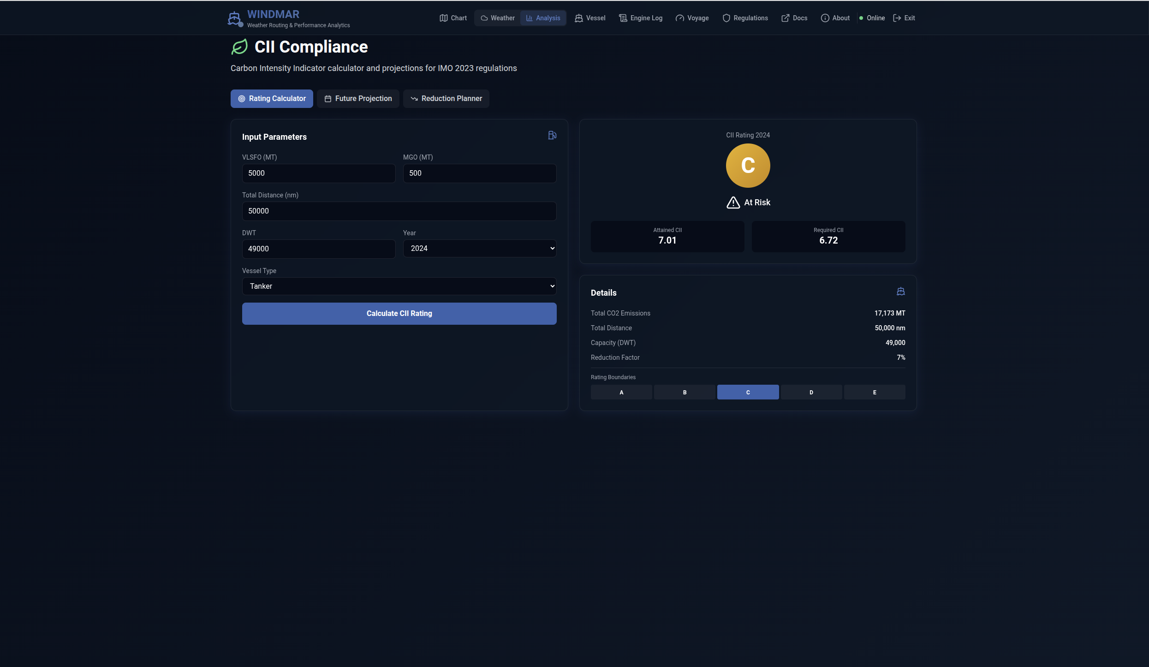The width and height of the screenshot is (1149, 667).
Task: Click the At Risk warning triangle icon
Action: [733, 202]
